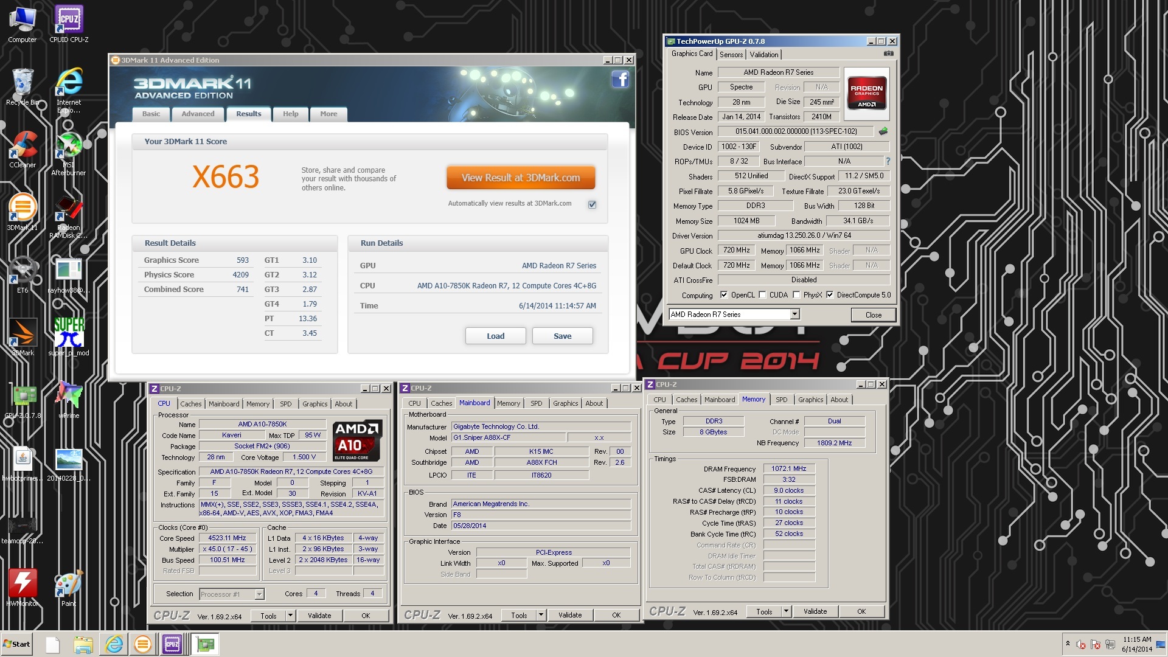Image resolution: width=1168 pixels, height=657 pixels.
Task: Toggle the DirectCompute 5.0 checkbox
Action: (x=830, y=295)
